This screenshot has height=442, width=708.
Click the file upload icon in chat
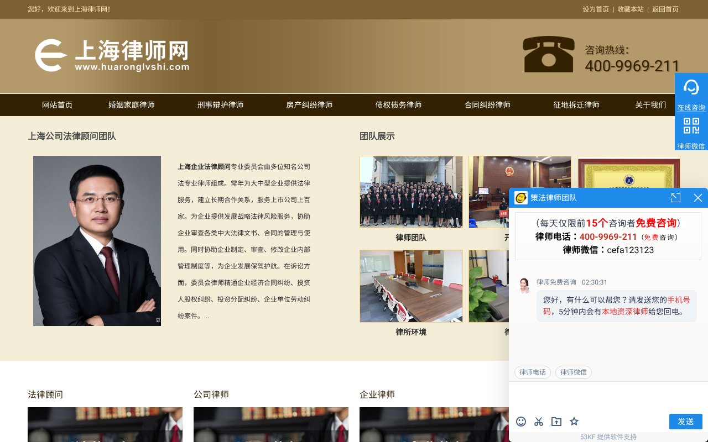[x=556, y=422]
